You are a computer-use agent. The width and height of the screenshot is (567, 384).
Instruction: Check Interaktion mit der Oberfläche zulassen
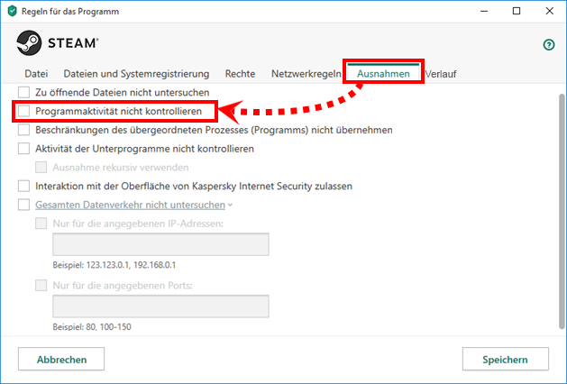[23, 187]
